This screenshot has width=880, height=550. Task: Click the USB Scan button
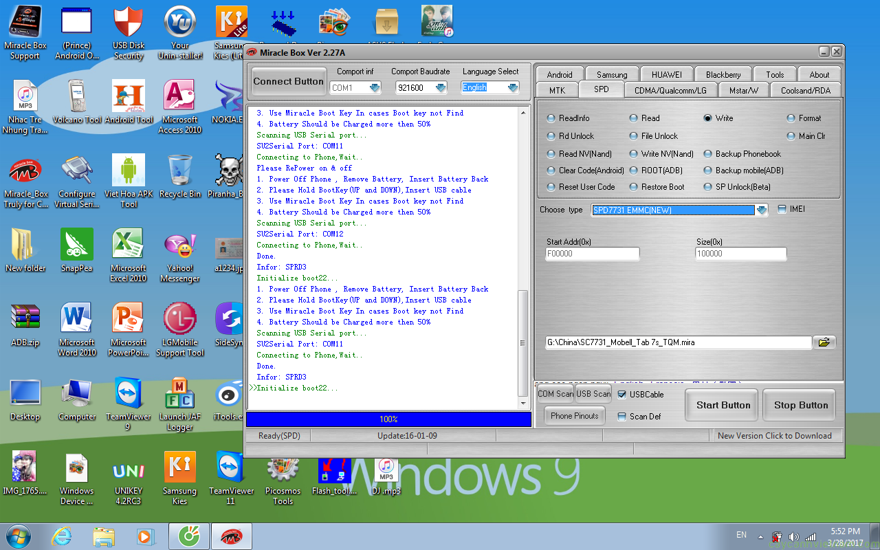pos(593,394)
